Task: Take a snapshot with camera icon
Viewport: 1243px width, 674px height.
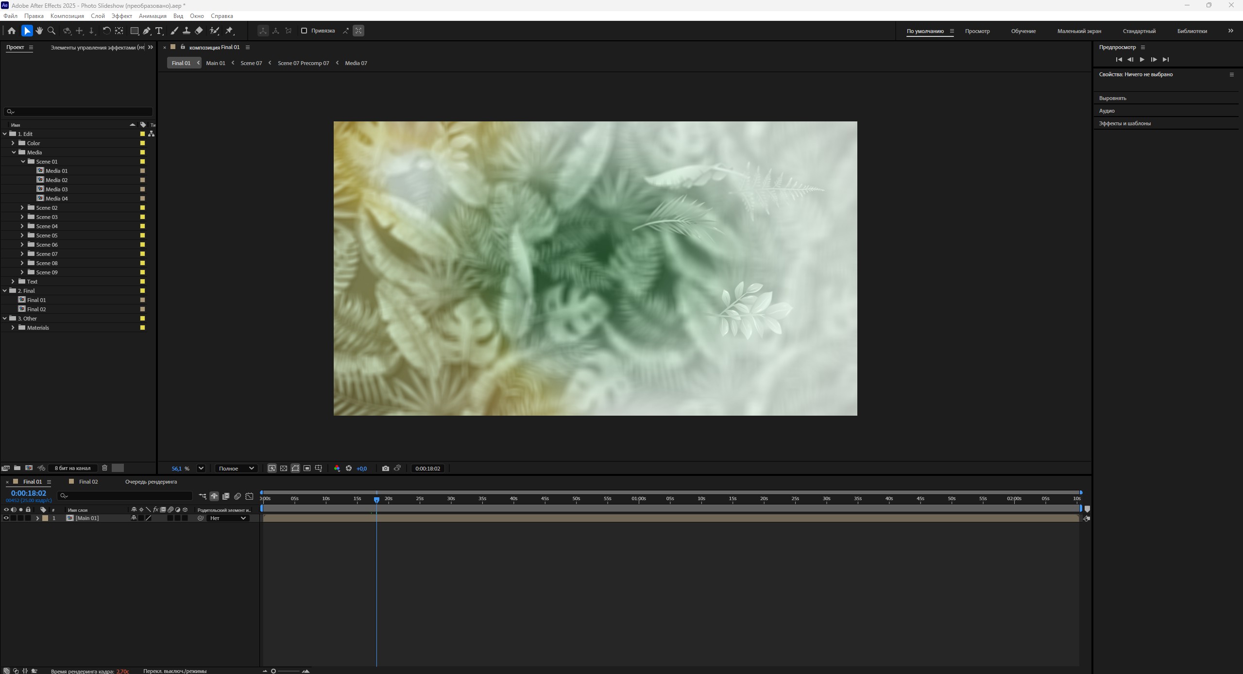Action: (x=385, y=469)
